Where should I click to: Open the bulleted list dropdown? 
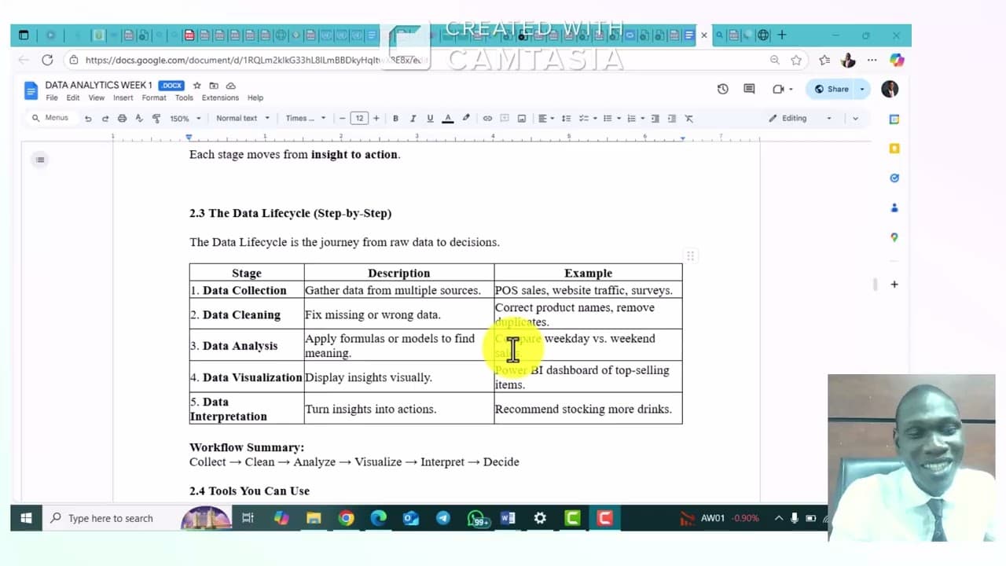611,119
